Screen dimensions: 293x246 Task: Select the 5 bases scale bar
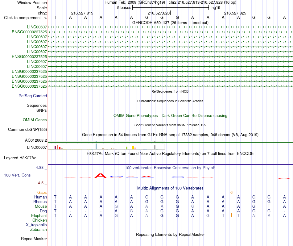point(171,8)
